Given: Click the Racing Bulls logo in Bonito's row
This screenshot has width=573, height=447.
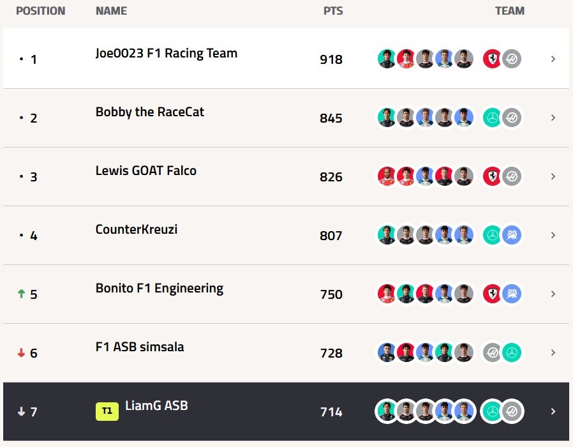Looking at the screenshot, I should [x=512, y=294].
